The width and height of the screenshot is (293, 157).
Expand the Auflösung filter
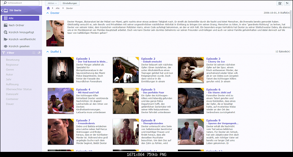tap(12, 84)
